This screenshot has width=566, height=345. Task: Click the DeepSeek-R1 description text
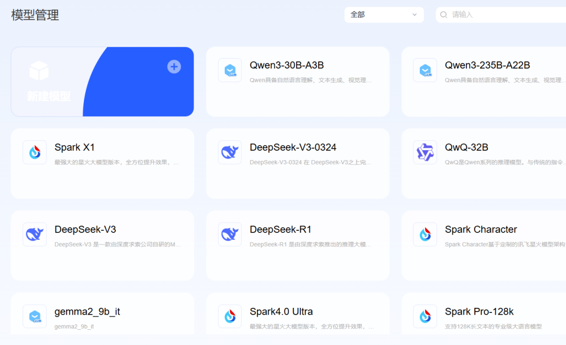pyautogui.click(x=310, y=244)
